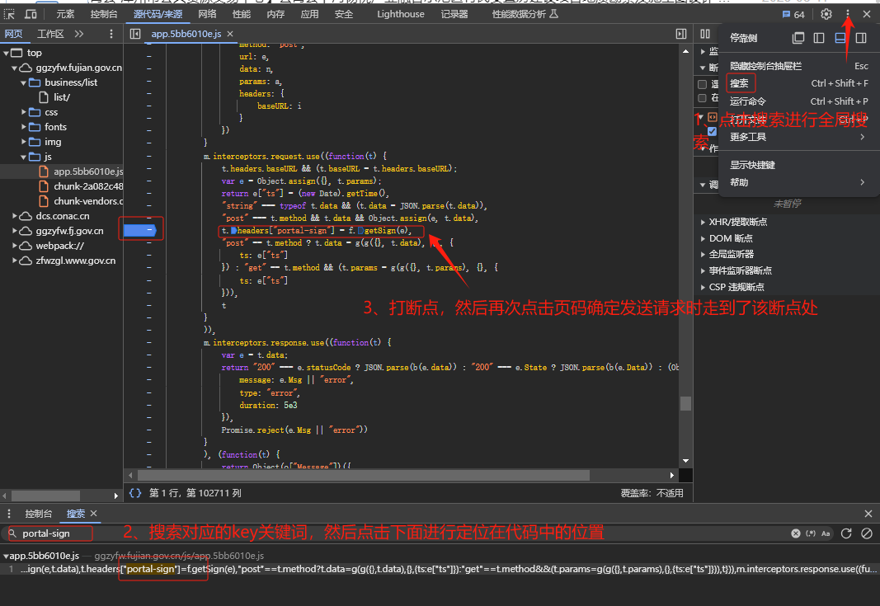Close the 搜索 drawer tab
The height and width of the screenshot is (606, 880).
click(94, 514)
